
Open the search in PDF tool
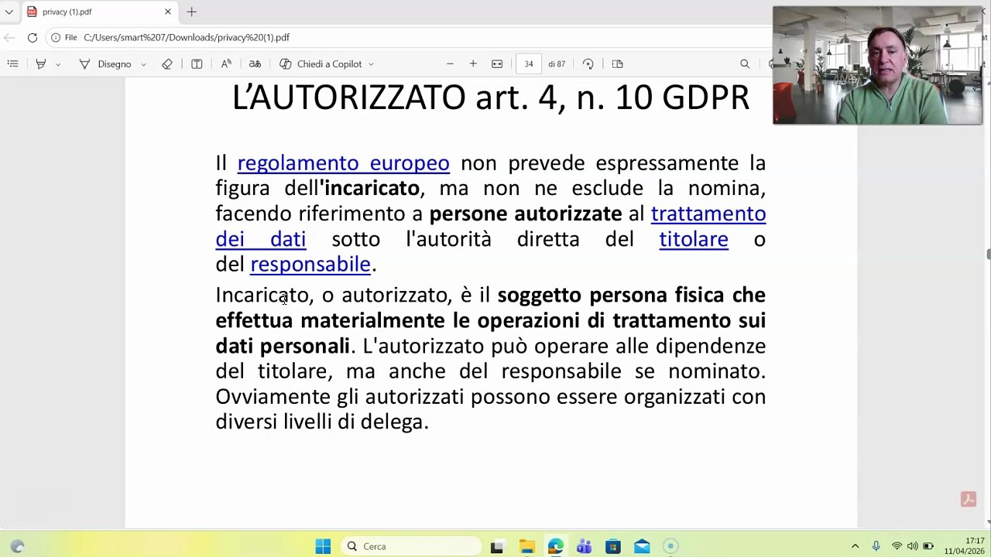[745, 63]
